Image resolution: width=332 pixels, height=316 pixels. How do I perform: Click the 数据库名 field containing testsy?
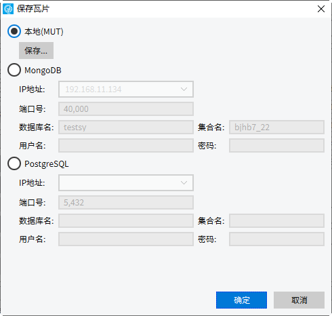click(x=126, y=127)
